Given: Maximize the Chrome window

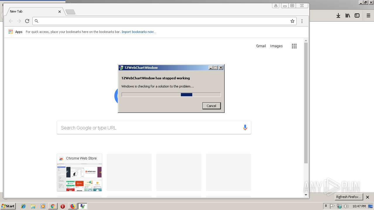Looking at the screenshot, I should 292,6.
